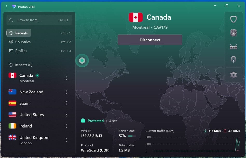
Task: Click the United Kingdom flag icon
Action: tap(12, 137)
